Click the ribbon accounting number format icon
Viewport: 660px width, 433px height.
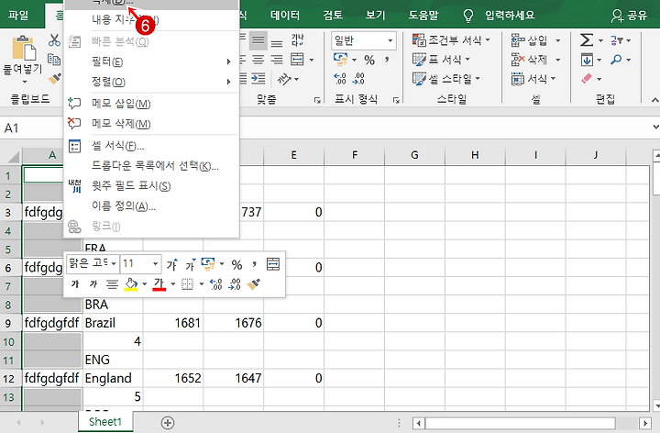(340, 60)
